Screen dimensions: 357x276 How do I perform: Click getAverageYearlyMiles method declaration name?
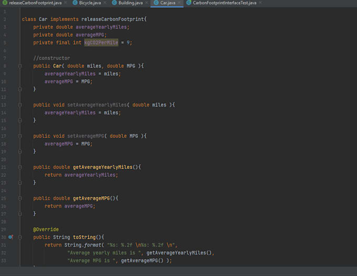[103, 167]
